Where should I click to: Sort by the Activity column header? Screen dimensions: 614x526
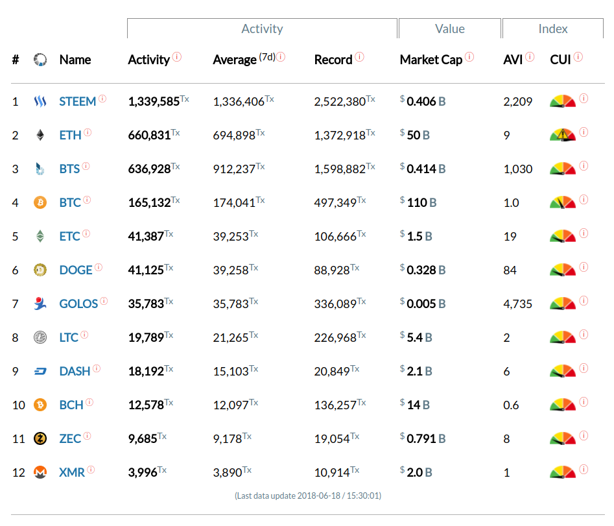(x=149, y=60)
